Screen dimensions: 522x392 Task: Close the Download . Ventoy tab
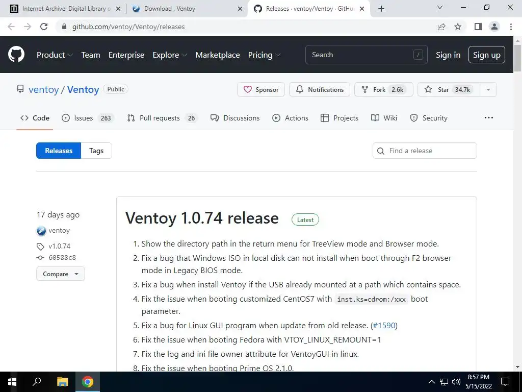coord(240,9)
